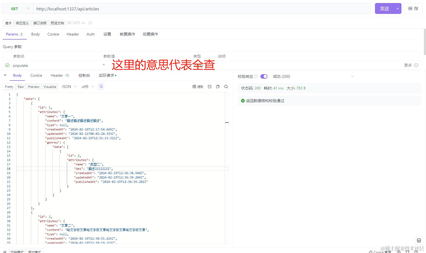Open the response Header 15 tab

point(60,75)
